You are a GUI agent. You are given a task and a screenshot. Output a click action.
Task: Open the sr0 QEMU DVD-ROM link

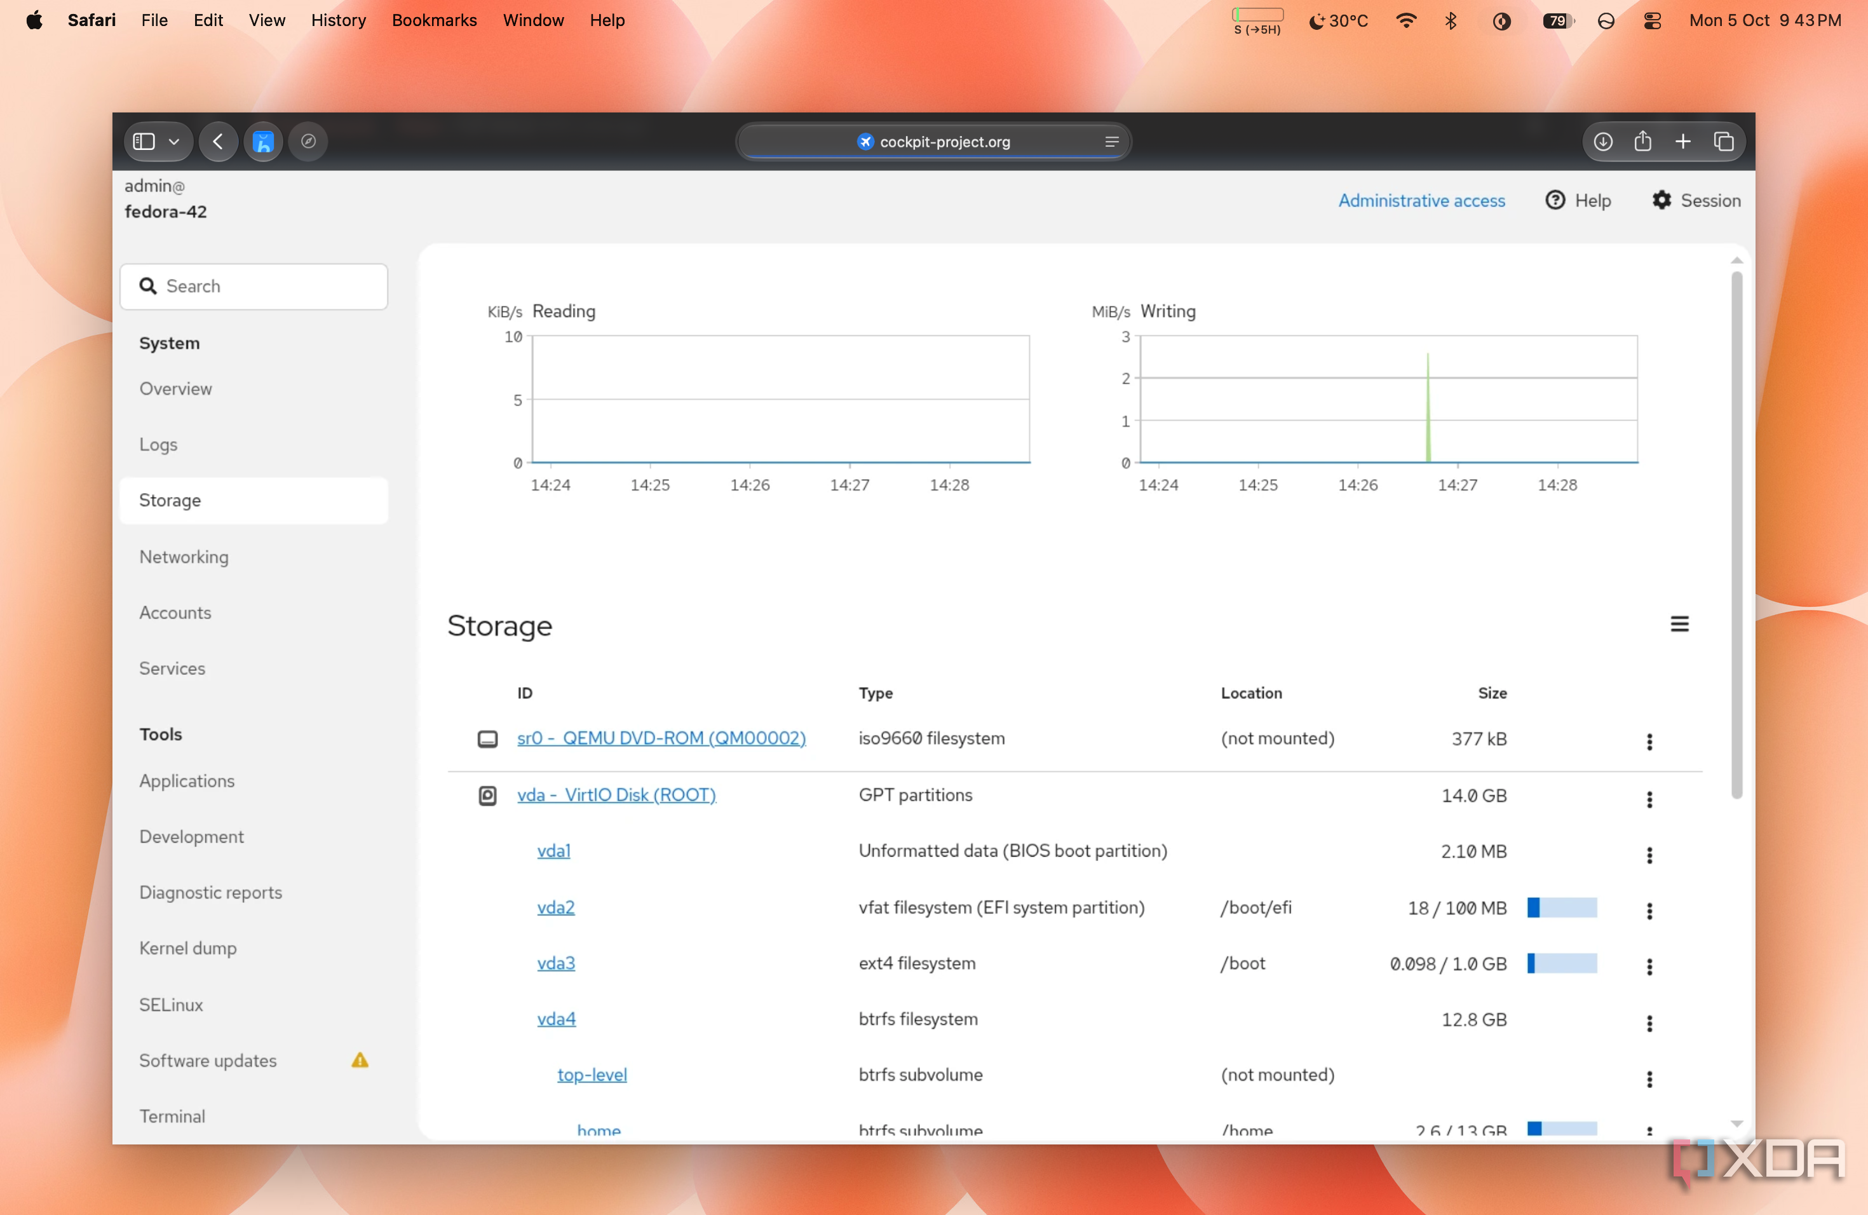[x=661, y=738]
